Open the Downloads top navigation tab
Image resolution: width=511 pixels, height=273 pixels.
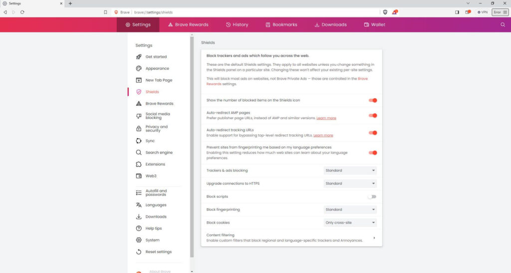(330, 25)
